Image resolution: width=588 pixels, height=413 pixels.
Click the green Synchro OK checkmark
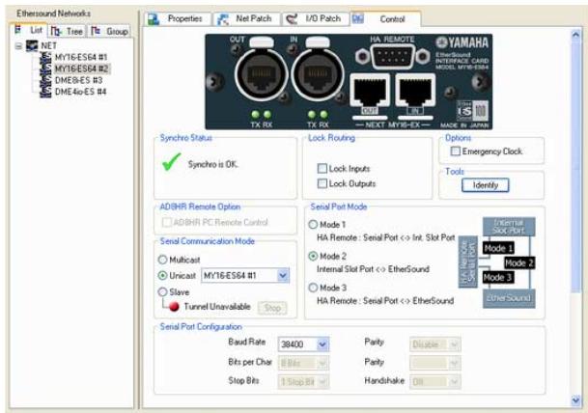(x=171, y=161)
